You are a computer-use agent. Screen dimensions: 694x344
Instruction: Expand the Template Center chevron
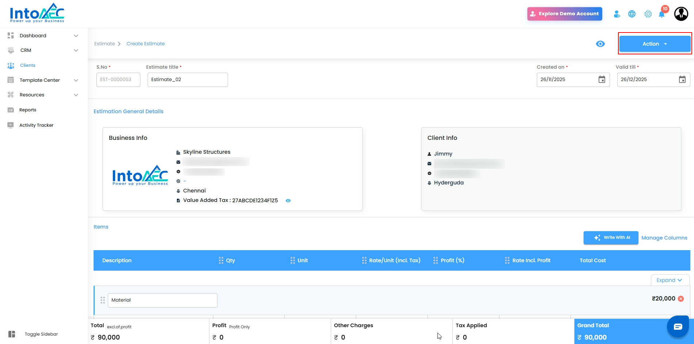point(76,80)
